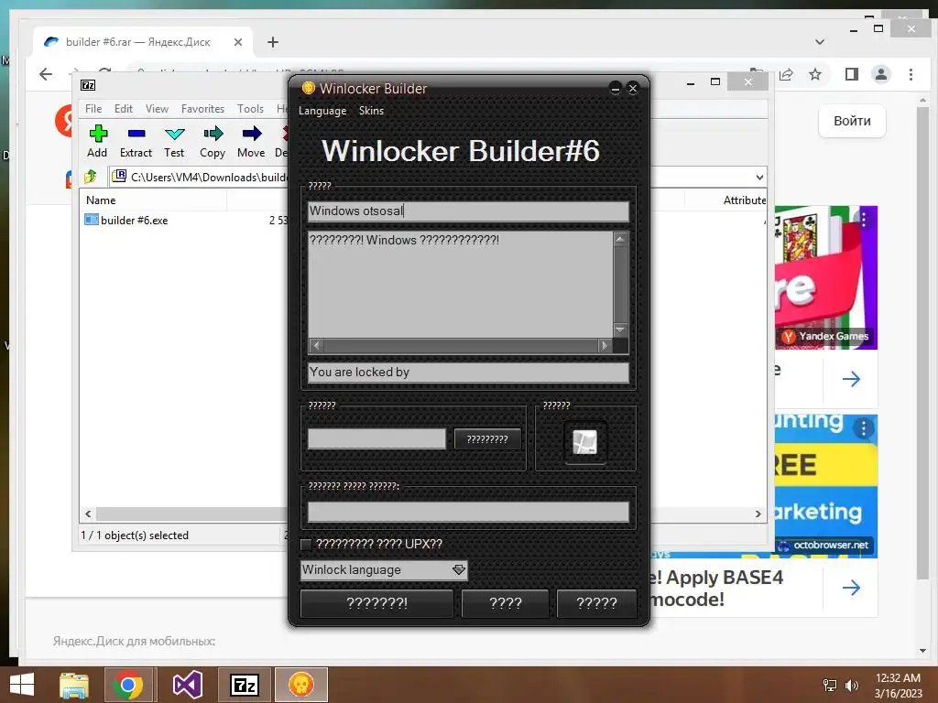Click the ????????? button beside code field
Viewport: 938px width, 703px height.
tap(487, 438)
